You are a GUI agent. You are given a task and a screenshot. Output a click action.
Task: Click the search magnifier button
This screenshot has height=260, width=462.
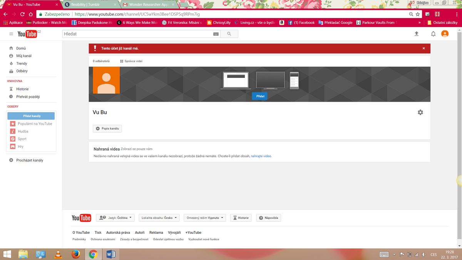click(x=229, y=34)
